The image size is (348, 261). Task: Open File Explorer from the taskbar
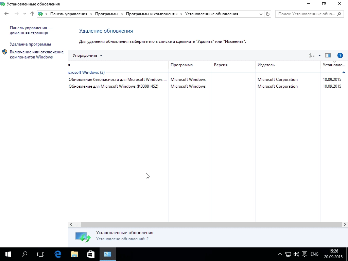[x=74, y=254]
